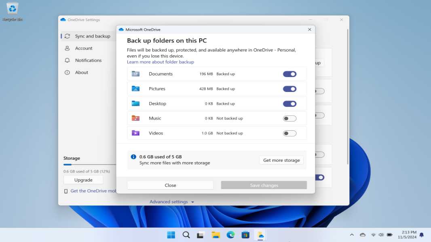Open Microsoft Edge from taskbar
431x242 pixels.
230,235
